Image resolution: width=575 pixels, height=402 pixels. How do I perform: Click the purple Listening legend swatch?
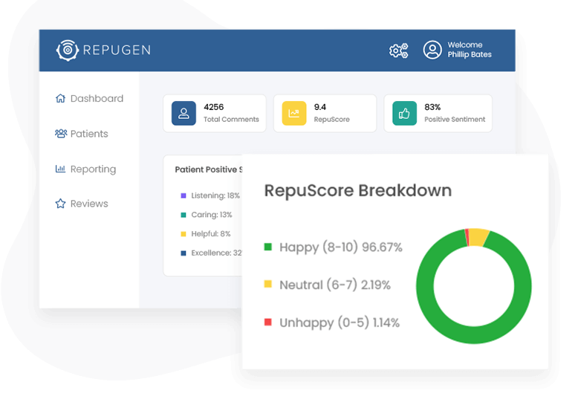click(x=183, y=196)
